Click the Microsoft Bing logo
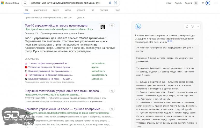Viewport: 220px width, 128px height. click(10, 3)
